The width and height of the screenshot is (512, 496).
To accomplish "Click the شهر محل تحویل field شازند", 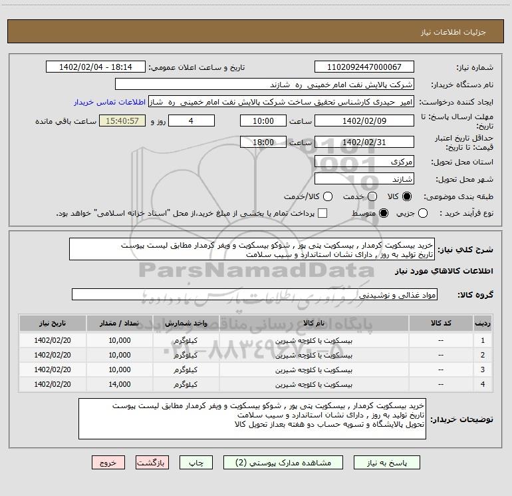I will click(364, 179).
